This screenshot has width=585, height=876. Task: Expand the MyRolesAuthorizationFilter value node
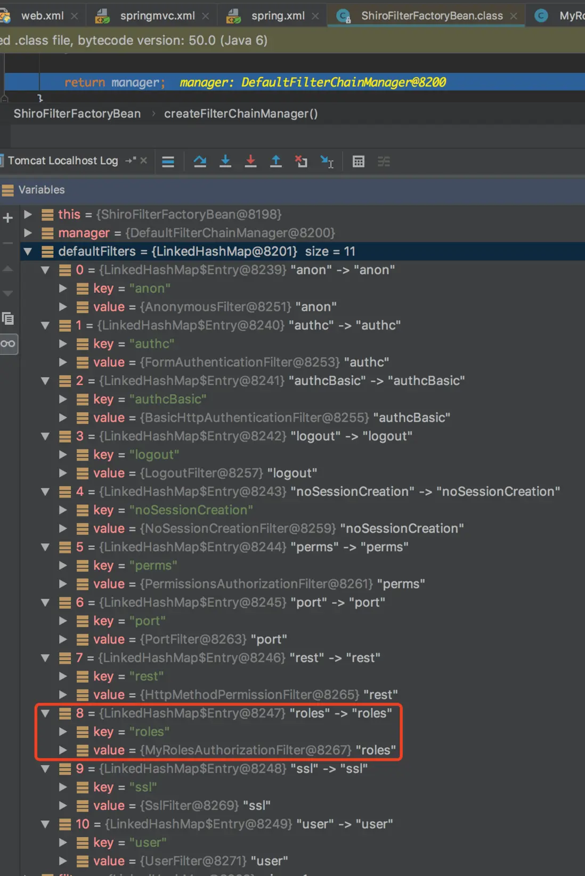pos(63,750)
